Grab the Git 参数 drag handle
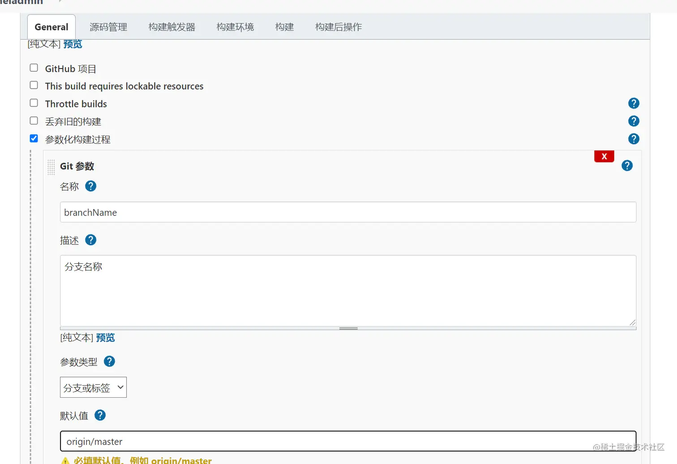The image size is (677, 464). click(x=51, y=167)
